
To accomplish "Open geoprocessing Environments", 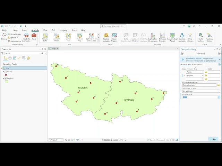I will 14,41.
